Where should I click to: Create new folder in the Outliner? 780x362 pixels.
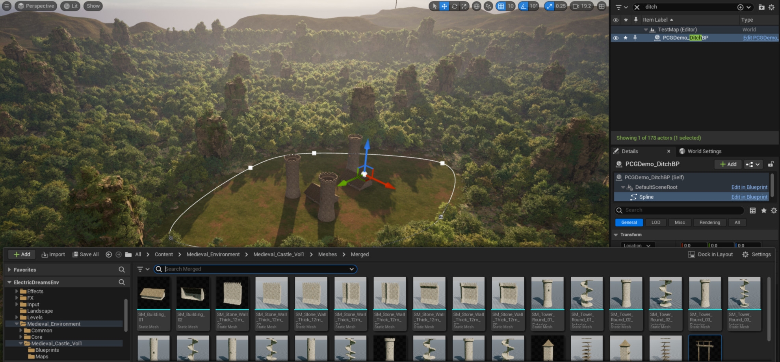click(761, 7)
